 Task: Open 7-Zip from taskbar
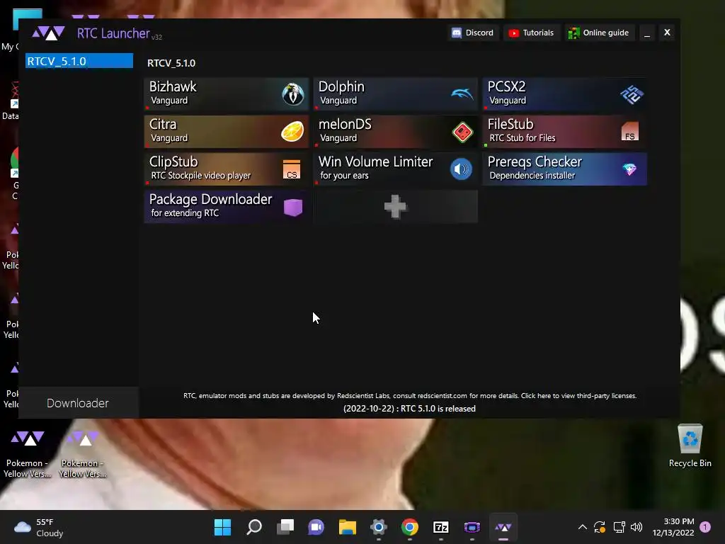(x=440, y=527)
